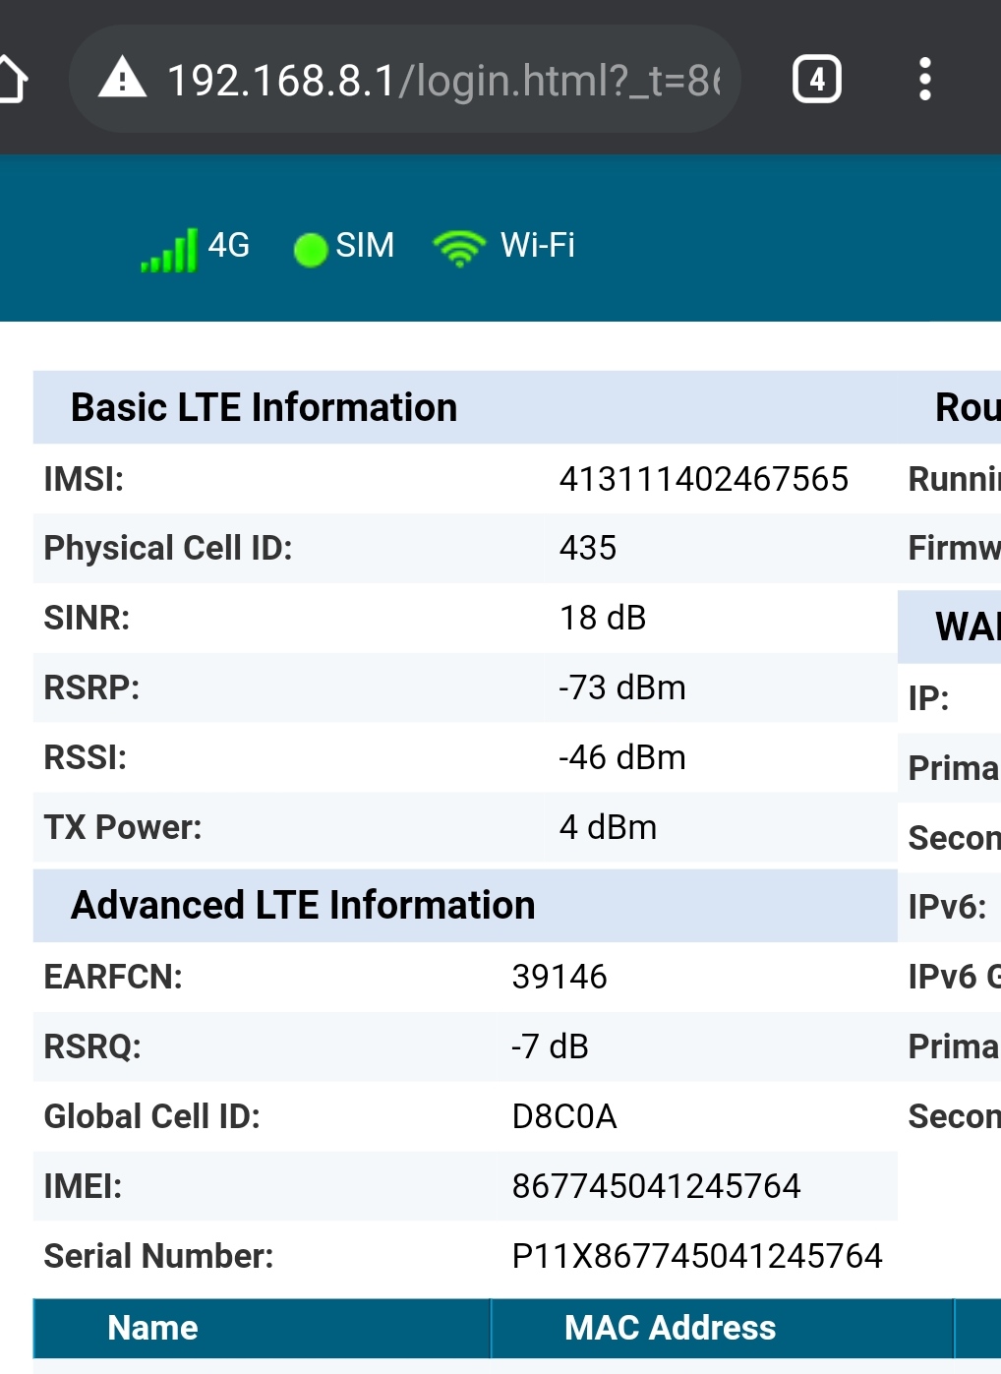Tap the RSRP: label
This screenshot has width=1001, height=1374.
(91, 687)
